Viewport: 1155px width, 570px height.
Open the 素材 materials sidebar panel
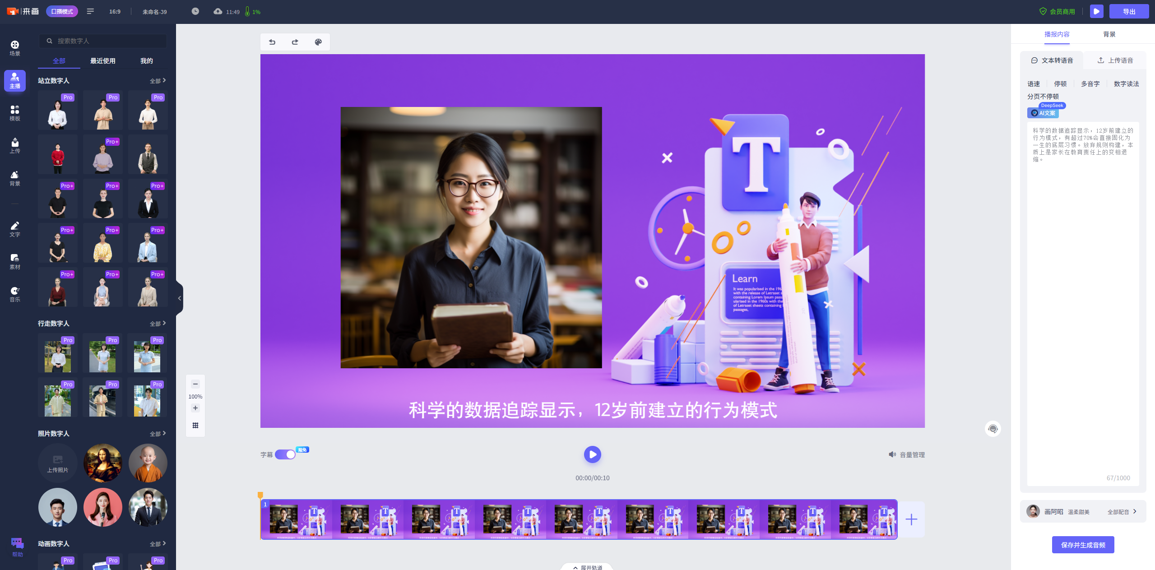pos(15,262)
